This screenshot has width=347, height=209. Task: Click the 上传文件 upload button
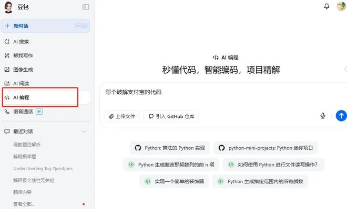click(122, 116)
